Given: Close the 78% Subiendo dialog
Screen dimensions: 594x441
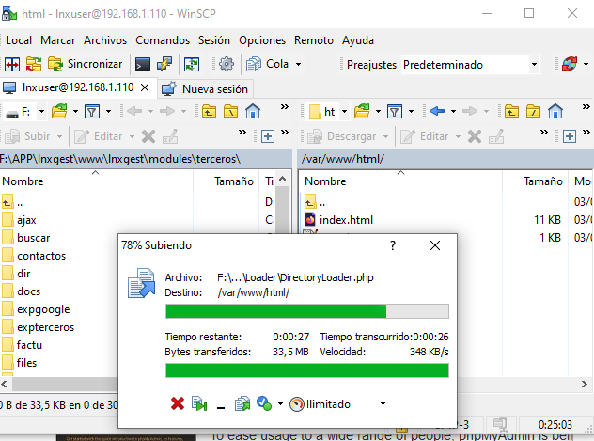Looking at the screenshot, I should click(x=435, y=245).
